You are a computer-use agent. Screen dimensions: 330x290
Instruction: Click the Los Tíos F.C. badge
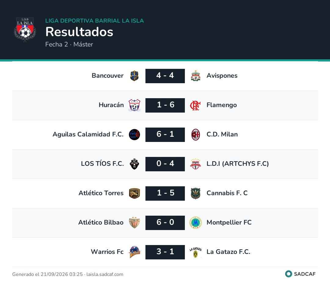(x=134, y=164)
